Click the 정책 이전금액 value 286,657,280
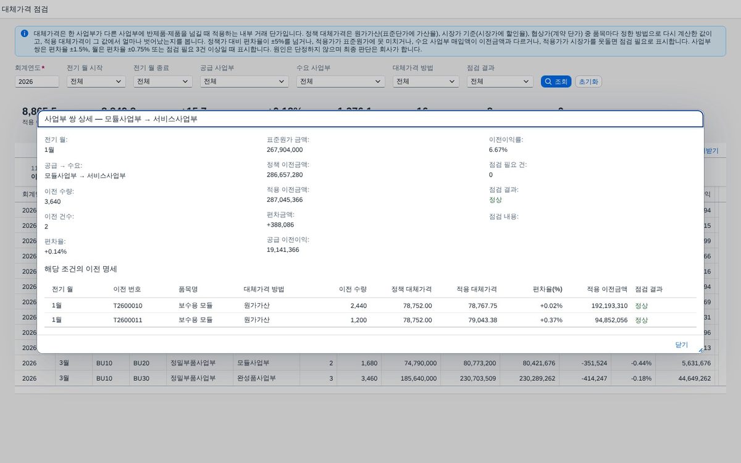Screen dimensions: 741x463 tap(285, 175)
